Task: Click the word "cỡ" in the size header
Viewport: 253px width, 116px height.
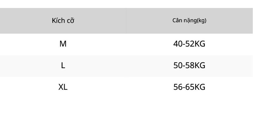Action: coord(70,21)
